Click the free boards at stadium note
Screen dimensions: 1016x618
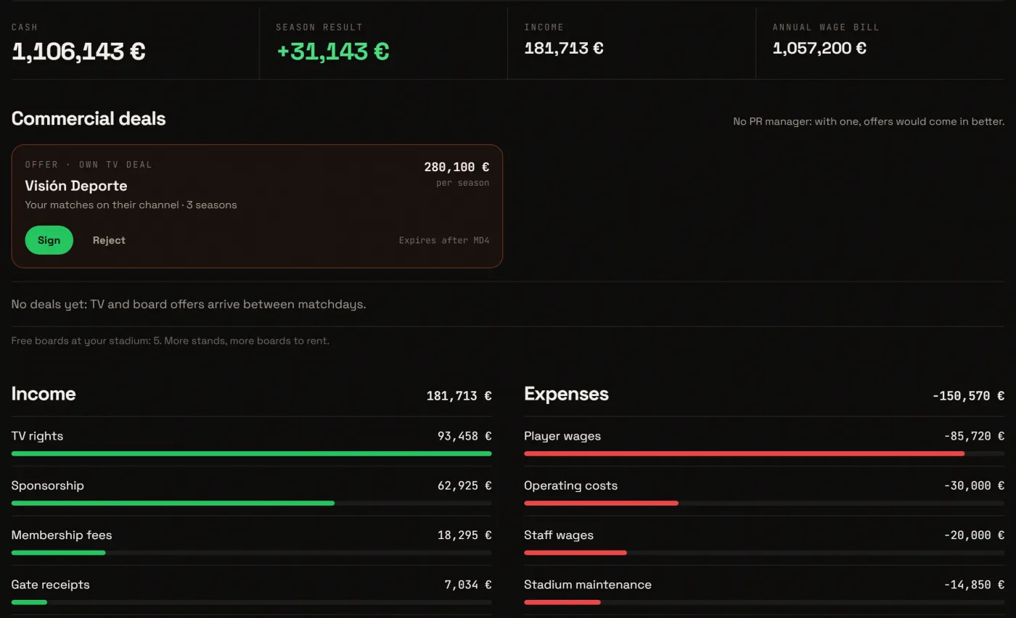[170, 341]
